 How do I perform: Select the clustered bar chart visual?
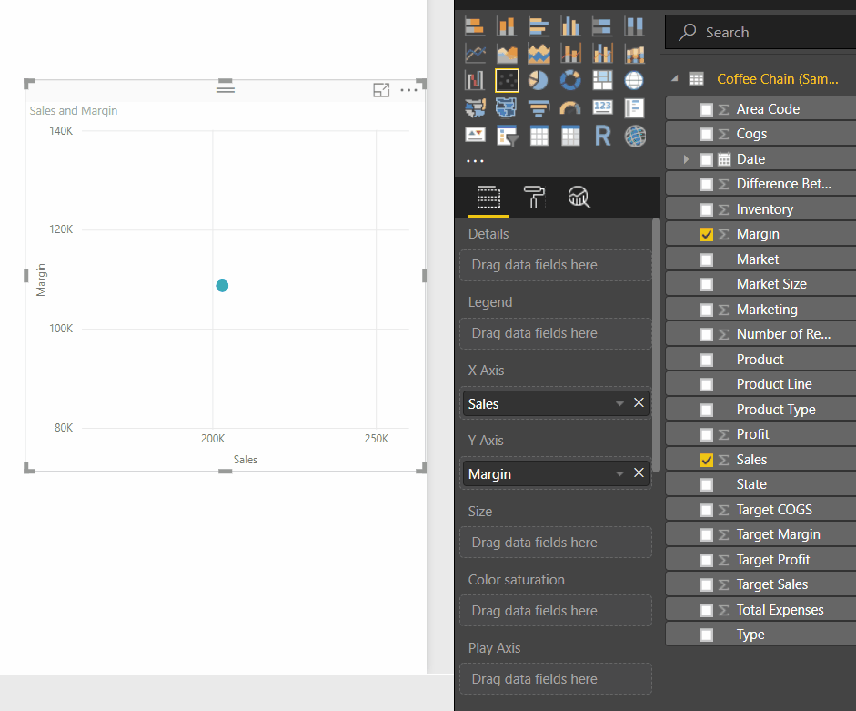pos(539,26)
